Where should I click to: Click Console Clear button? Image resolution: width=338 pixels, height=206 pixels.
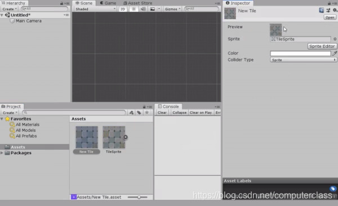(162, 113)
